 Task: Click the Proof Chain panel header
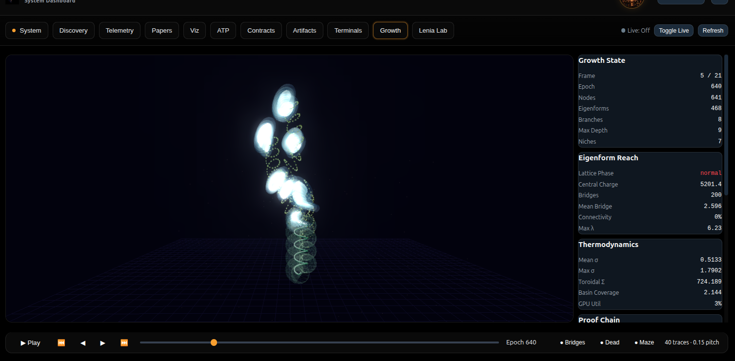coord(599,320)
